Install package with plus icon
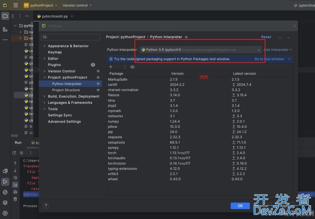This screenshot has width=315, height=219. 111,67
